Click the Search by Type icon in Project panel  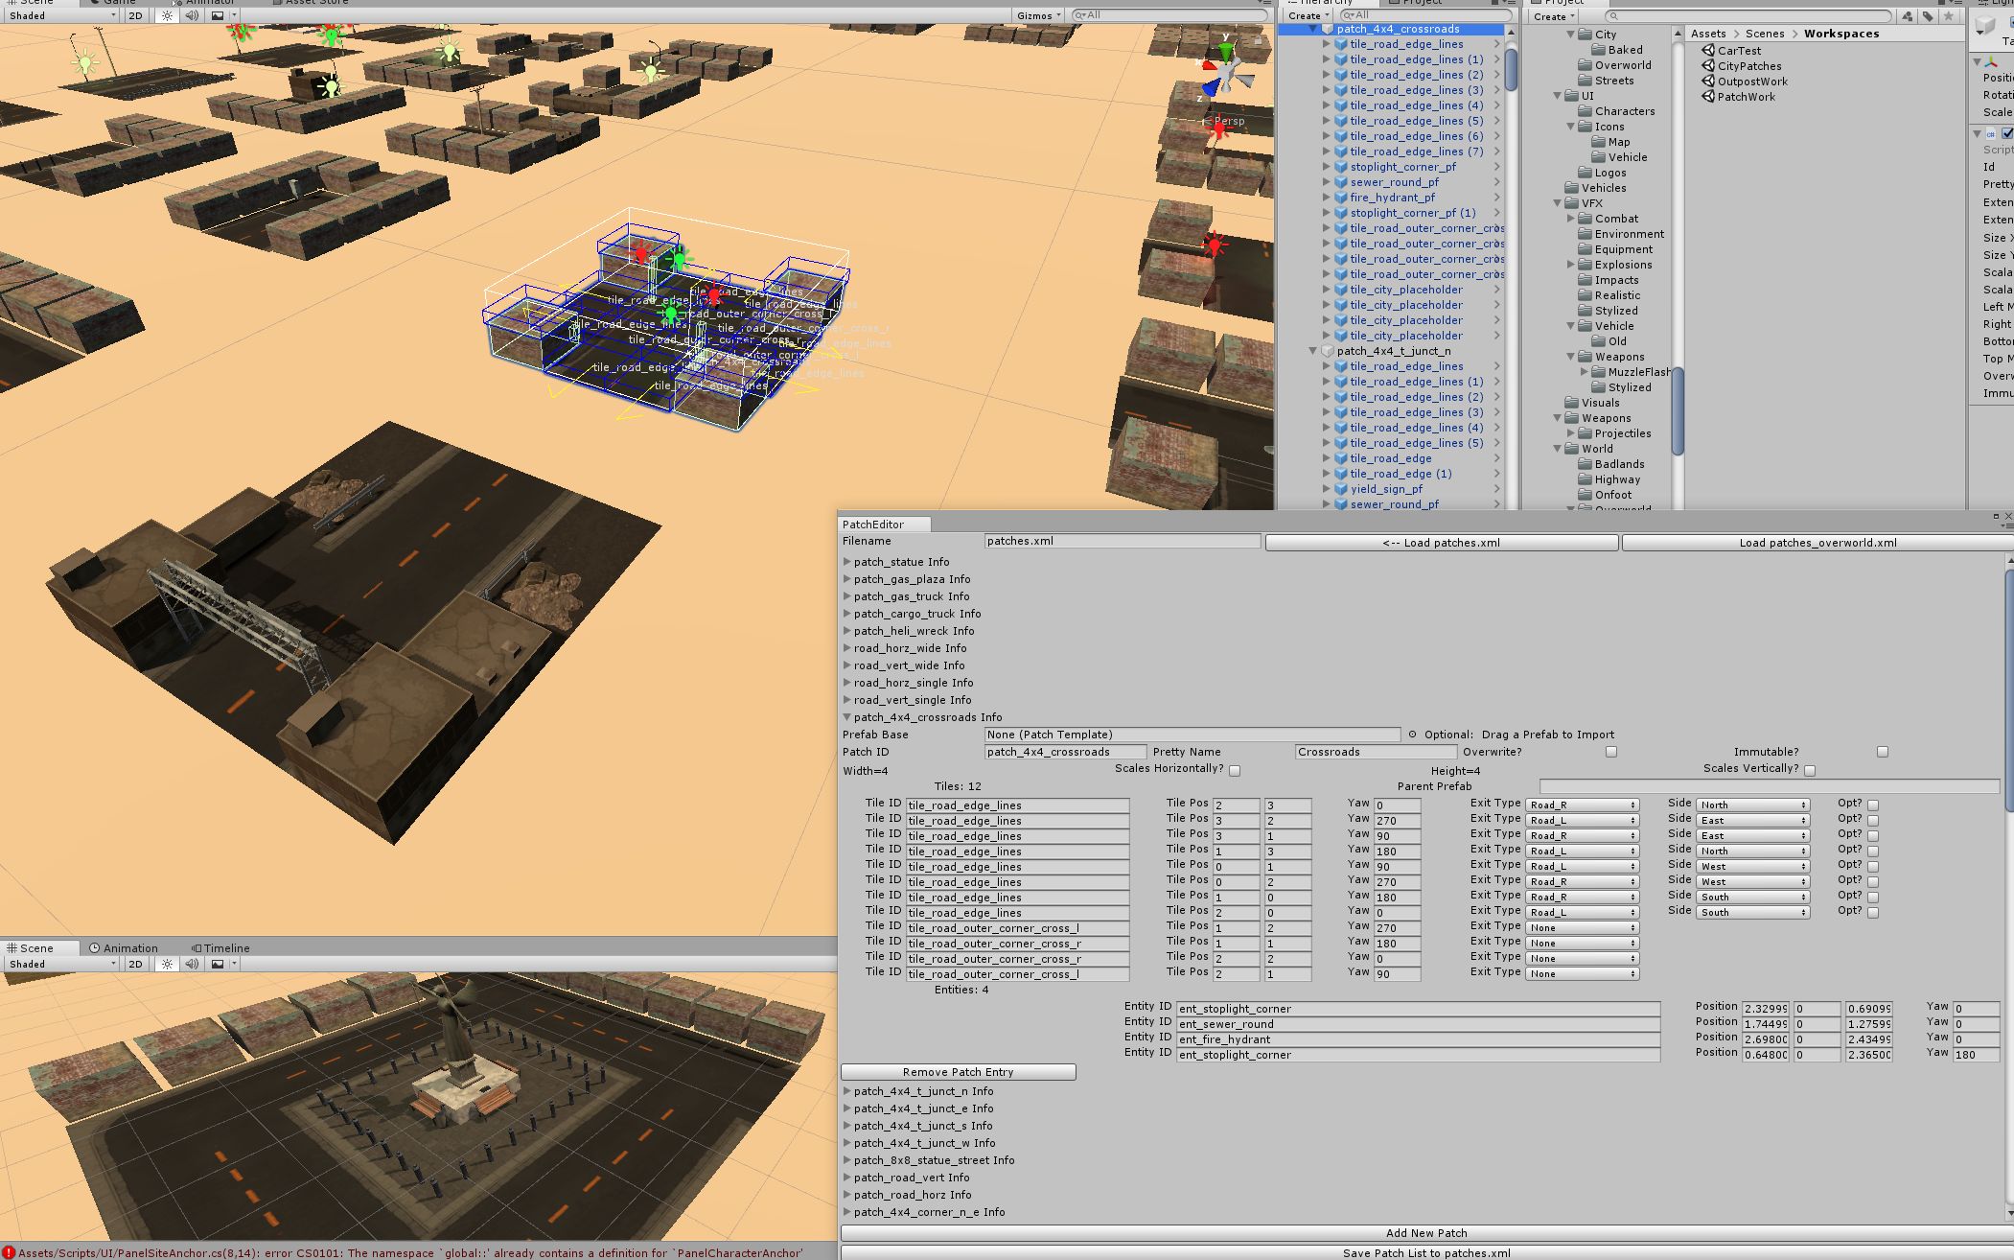[x=1908, y=16]
